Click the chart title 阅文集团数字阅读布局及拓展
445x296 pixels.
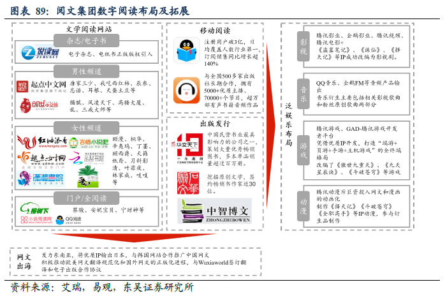(x=122, y=11)
